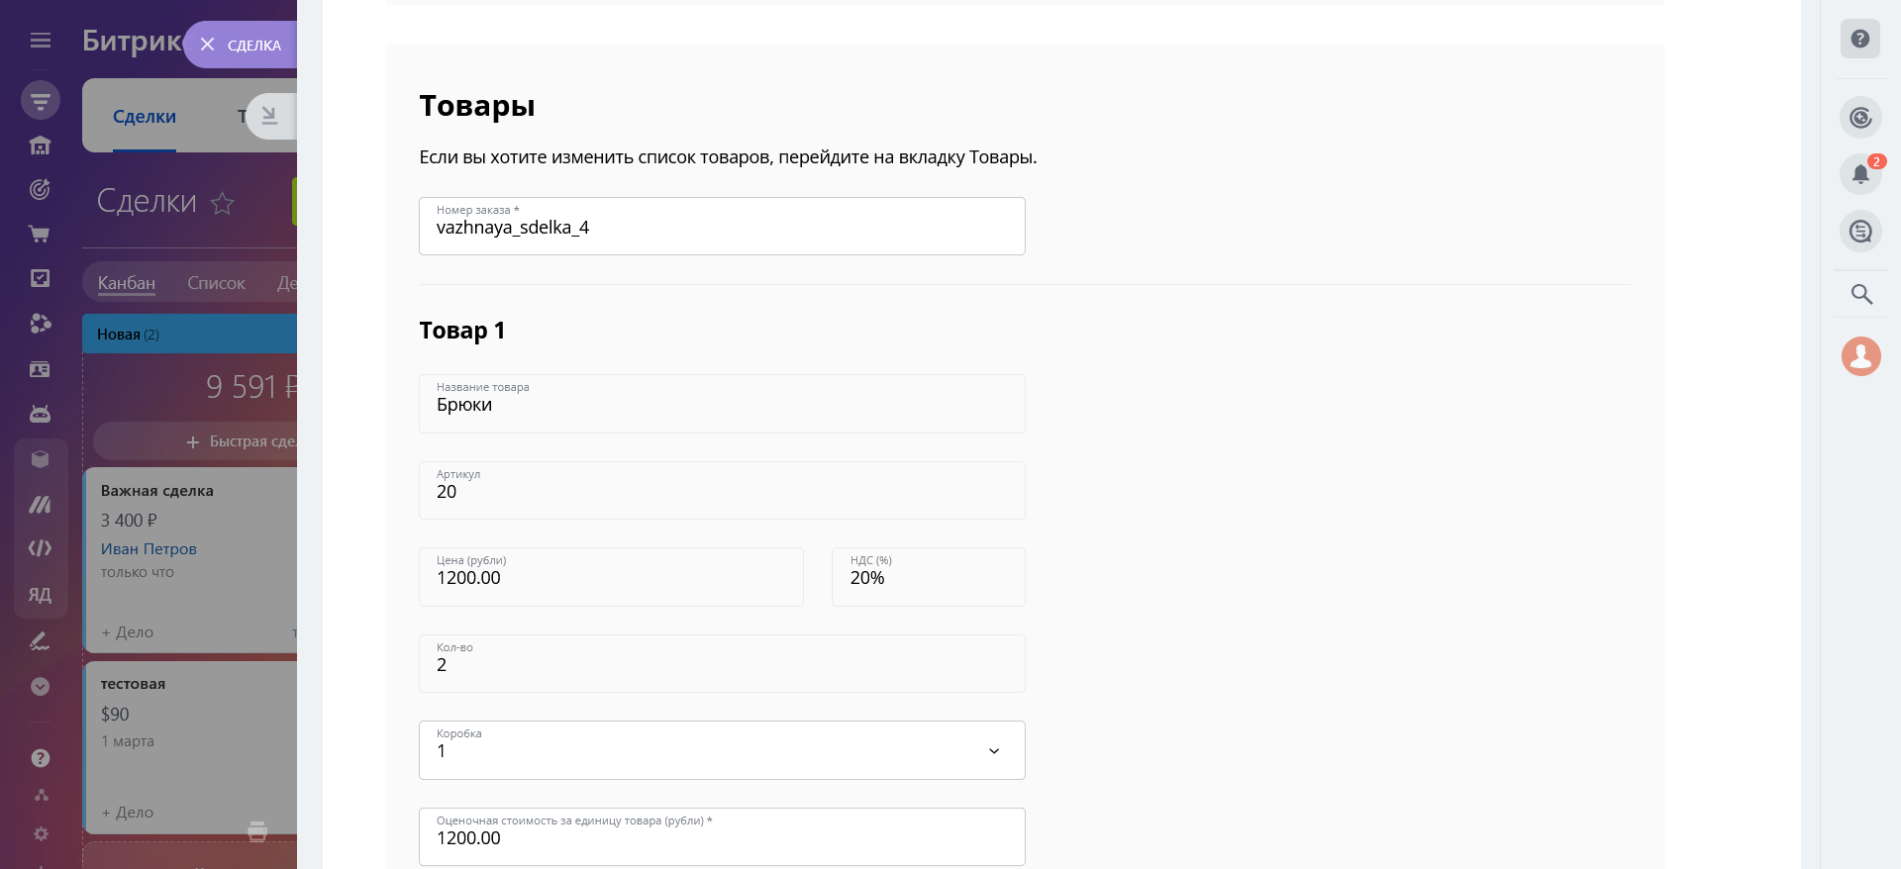Open the online store cart icon in sidebar
This screenshot has width=1901, height=869.
point(40,235)
